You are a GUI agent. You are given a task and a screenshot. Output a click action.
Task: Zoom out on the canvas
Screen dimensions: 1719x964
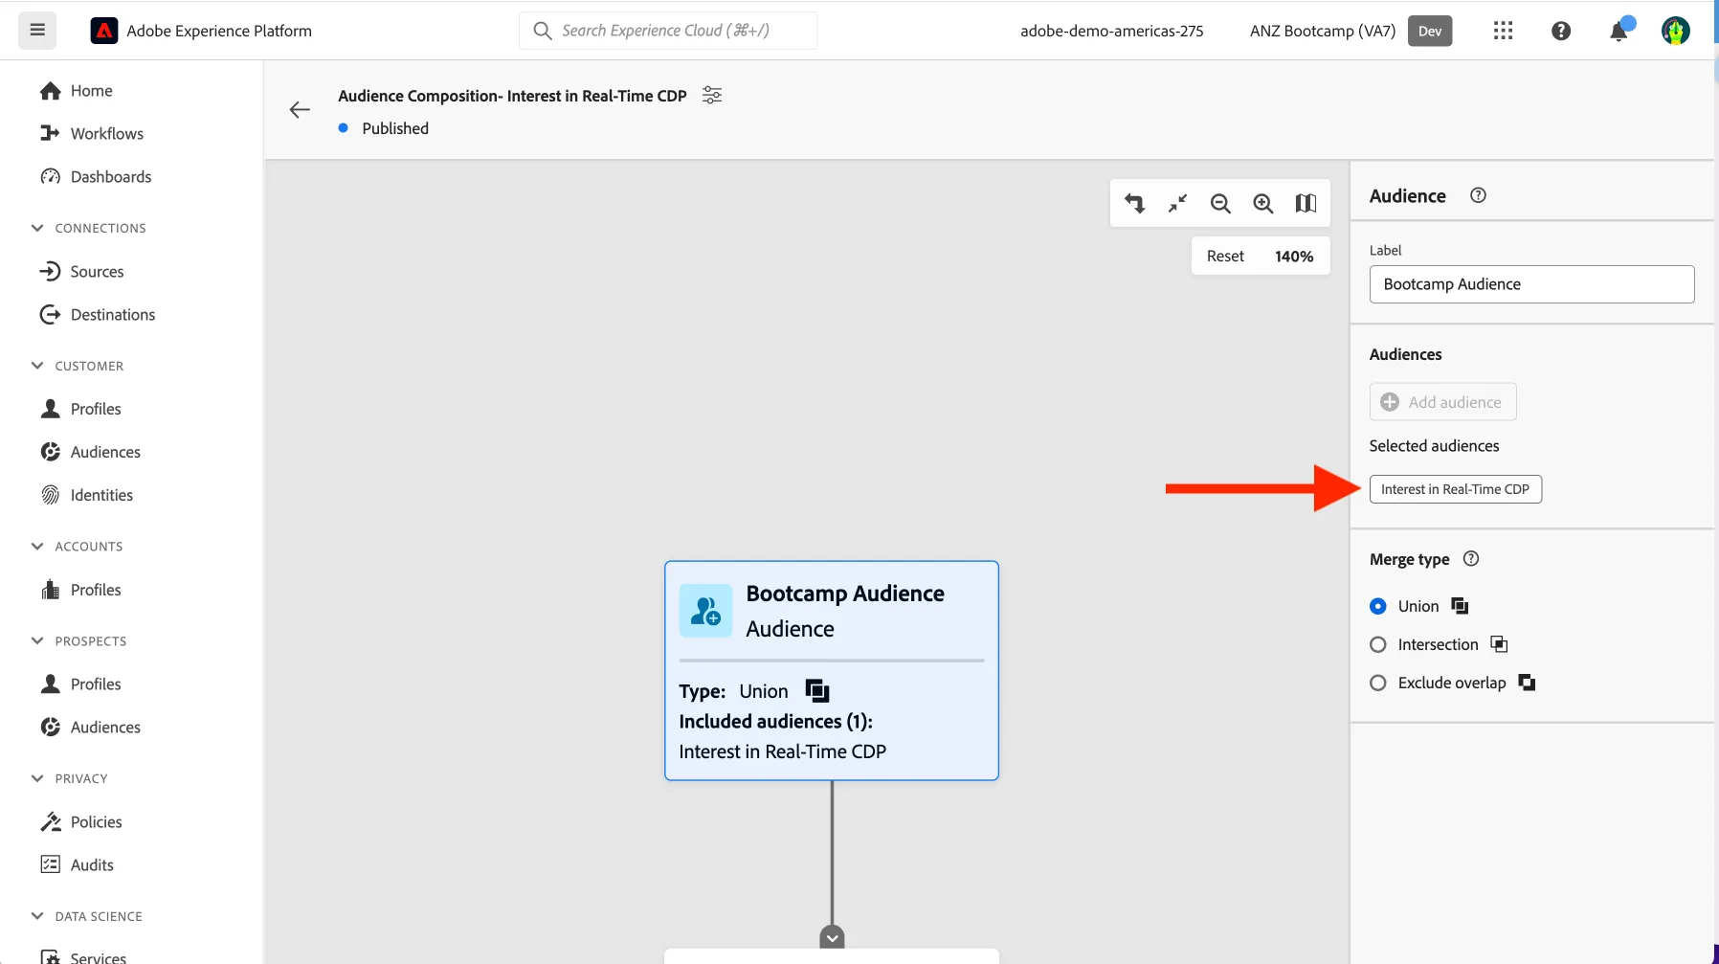coord(1220,203)
